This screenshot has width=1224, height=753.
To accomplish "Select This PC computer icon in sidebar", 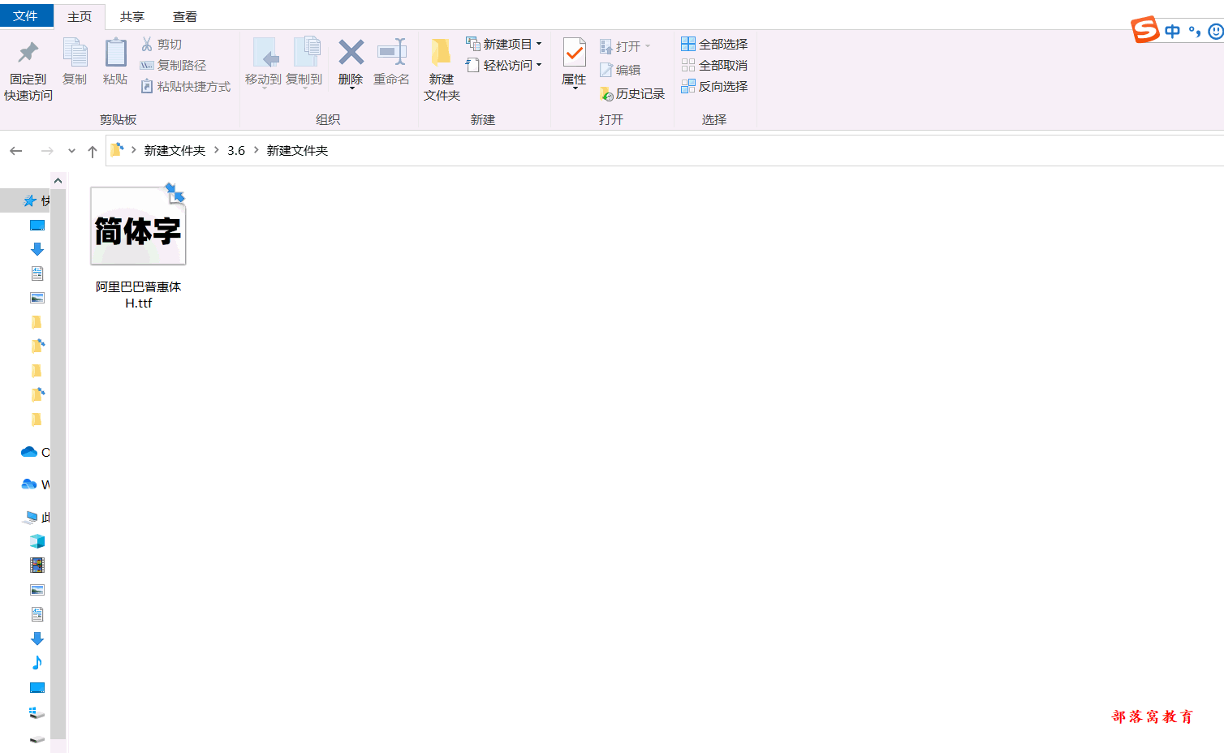I will tap(31, 517).
